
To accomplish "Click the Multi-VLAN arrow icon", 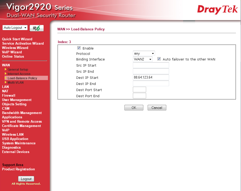I will pyautogui.click(x=5, y=82).
